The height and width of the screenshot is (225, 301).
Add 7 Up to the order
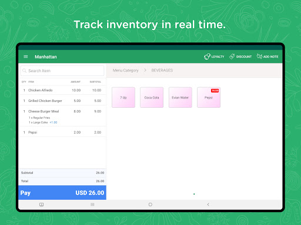[x=123, y=97]
